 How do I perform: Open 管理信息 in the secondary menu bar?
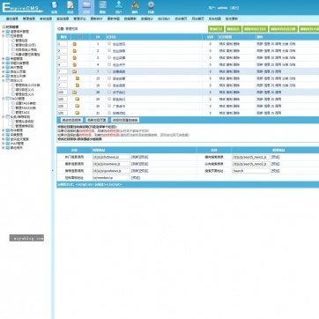[29, 19]
